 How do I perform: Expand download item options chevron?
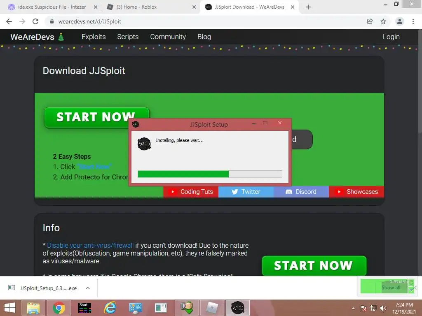tap(88, 288)
